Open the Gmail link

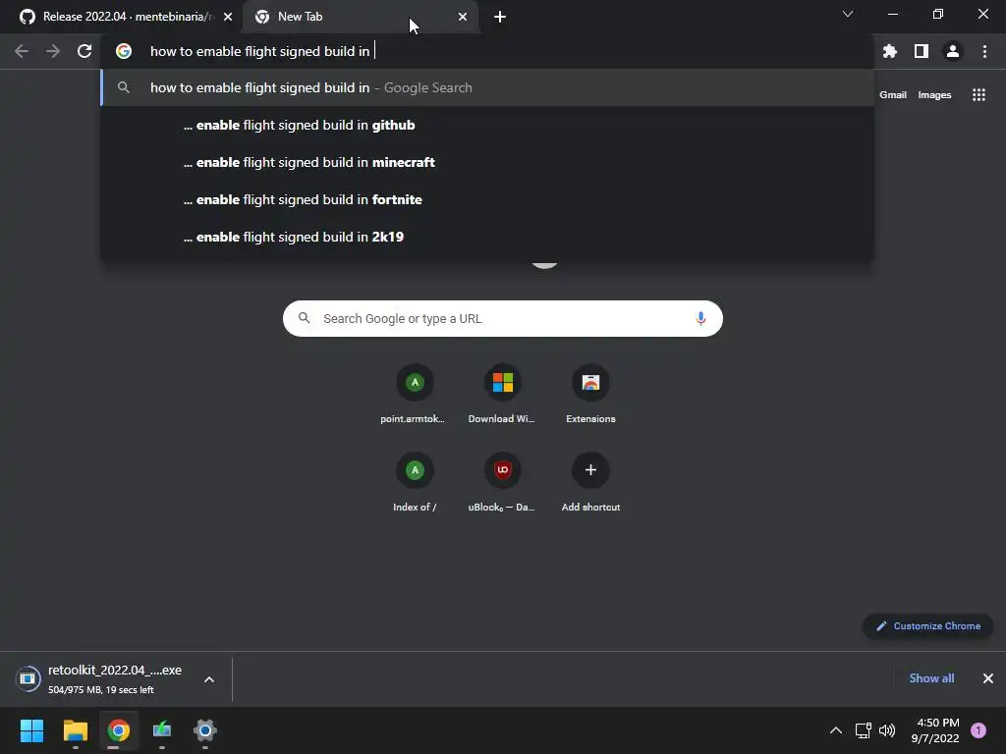point(892,95)
